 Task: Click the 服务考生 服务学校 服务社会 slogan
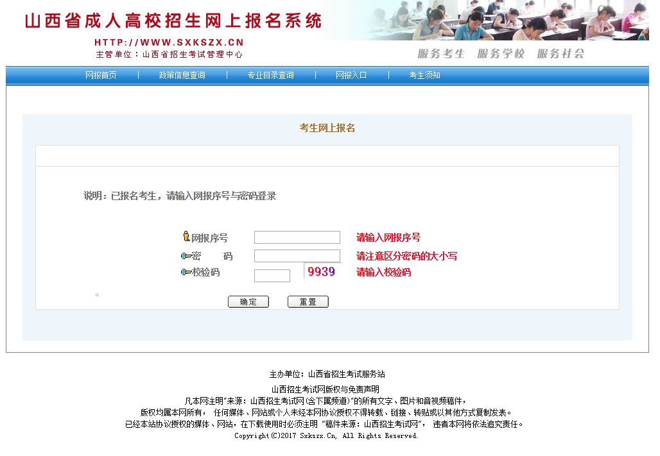click(500, 54)
